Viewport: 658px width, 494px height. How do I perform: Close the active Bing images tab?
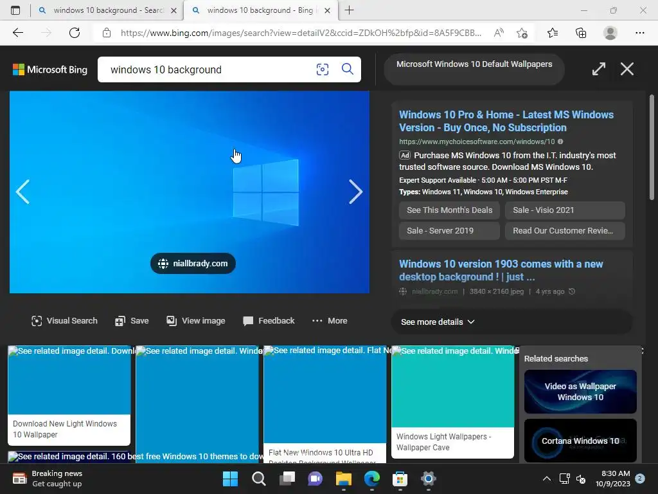point(328,10)
